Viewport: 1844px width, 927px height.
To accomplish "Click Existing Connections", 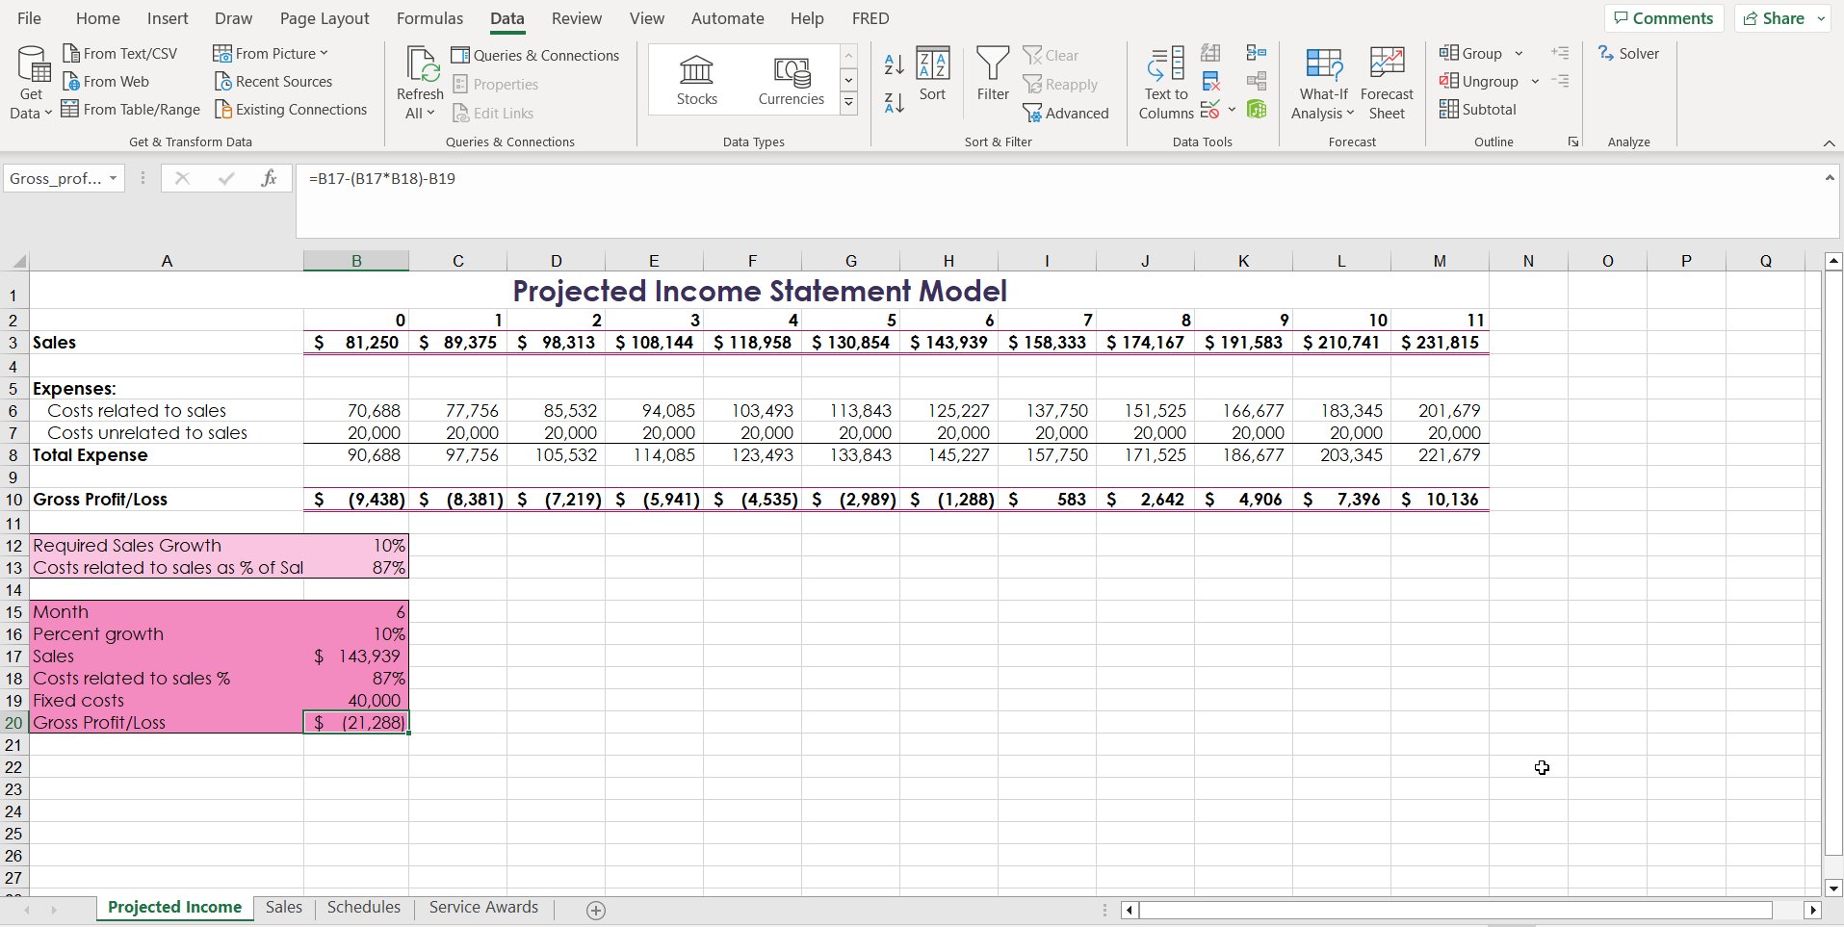I will point(291,109).
